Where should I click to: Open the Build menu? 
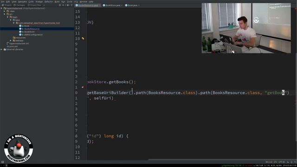coord(57,2)
